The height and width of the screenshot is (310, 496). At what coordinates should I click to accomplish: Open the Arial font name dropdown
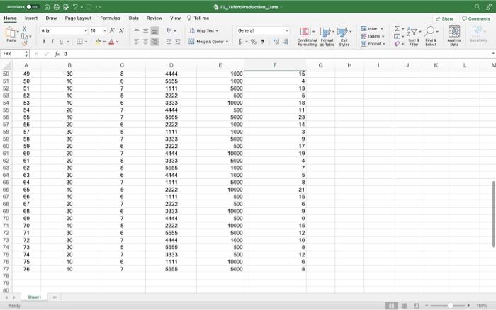(x=86, y=30)
